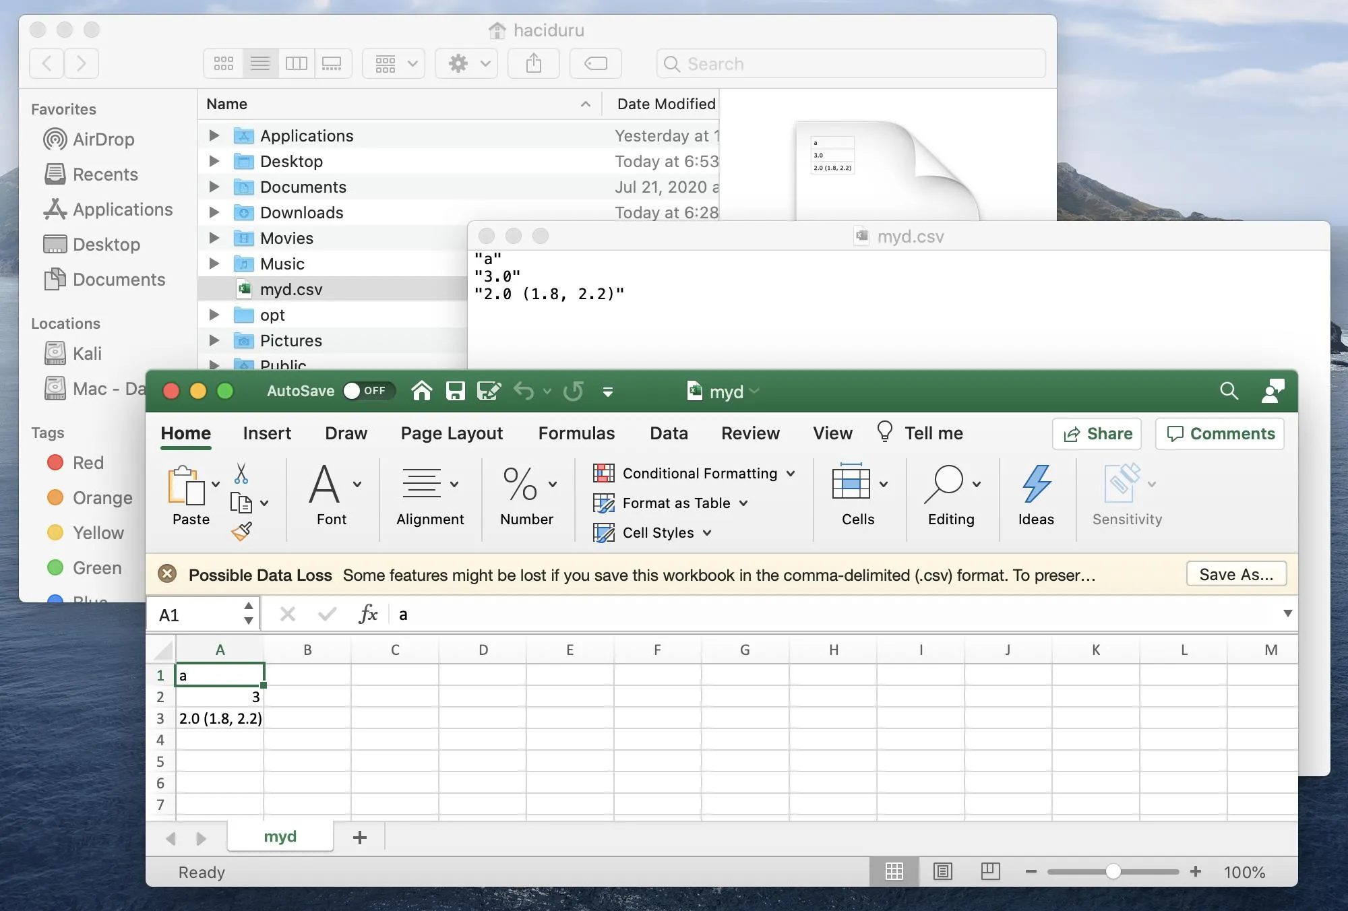Click the Home icon in Excel title bar
This screenshot has width=1348, height=911.
coord(422,391)
